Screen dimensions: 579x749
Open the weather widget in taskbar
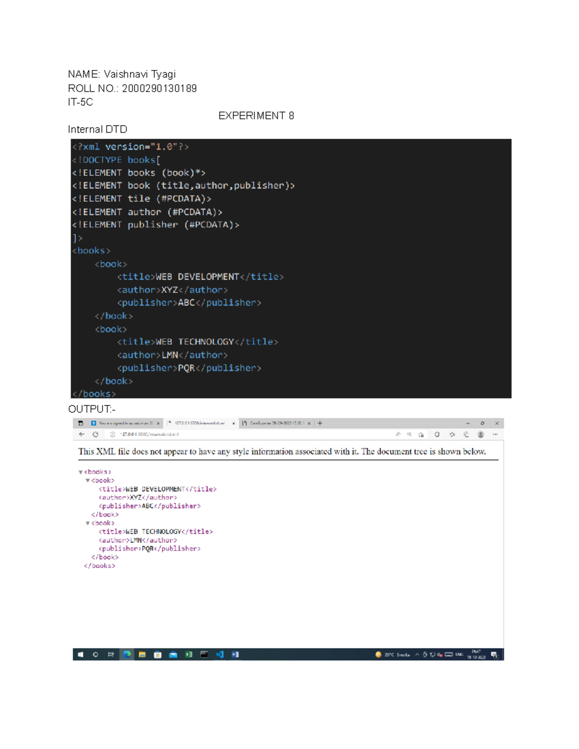392,654
